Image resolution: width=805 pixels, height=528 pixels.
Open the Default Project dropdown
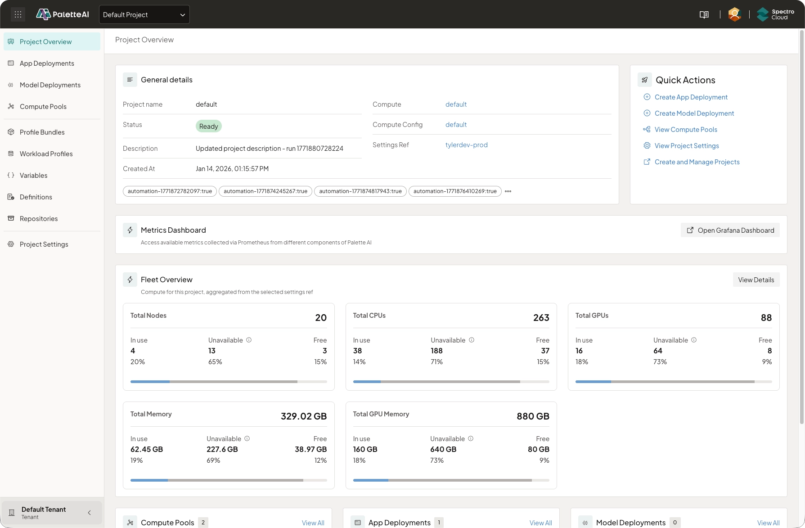coord(144,14)
